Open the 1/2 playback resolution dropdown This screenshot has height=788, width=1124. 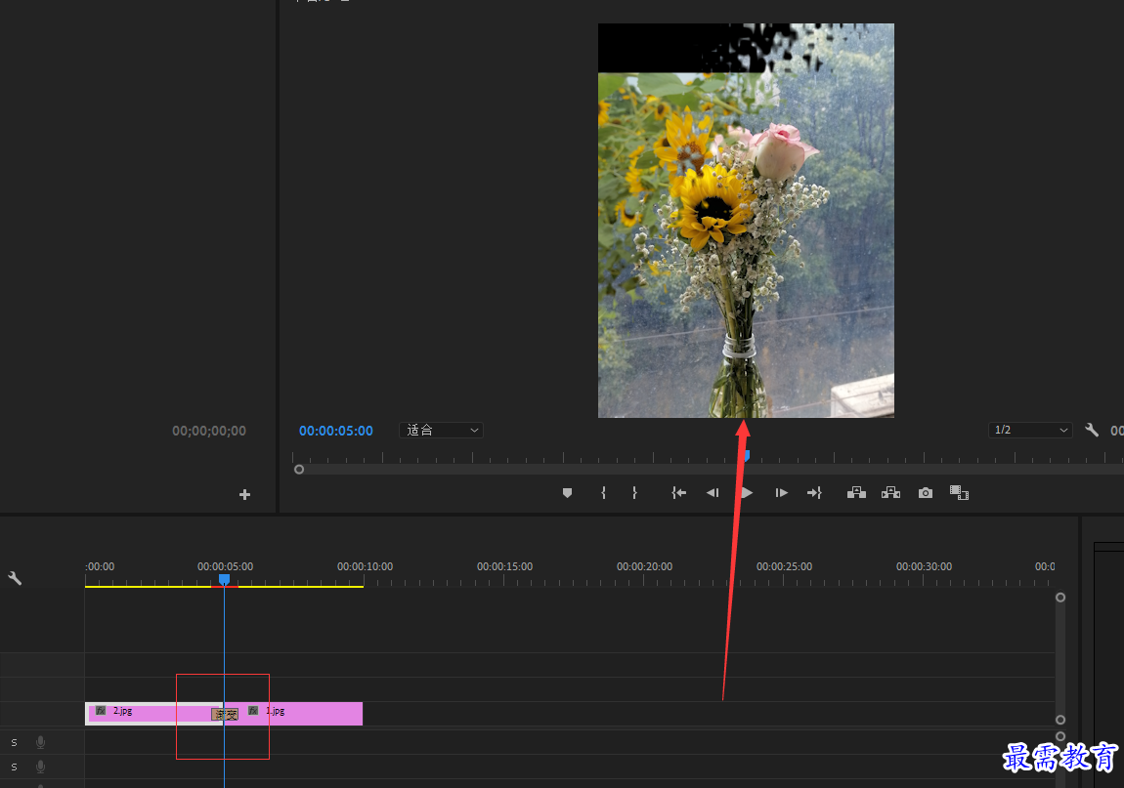pyautogui.click(x=1029, y=430)
